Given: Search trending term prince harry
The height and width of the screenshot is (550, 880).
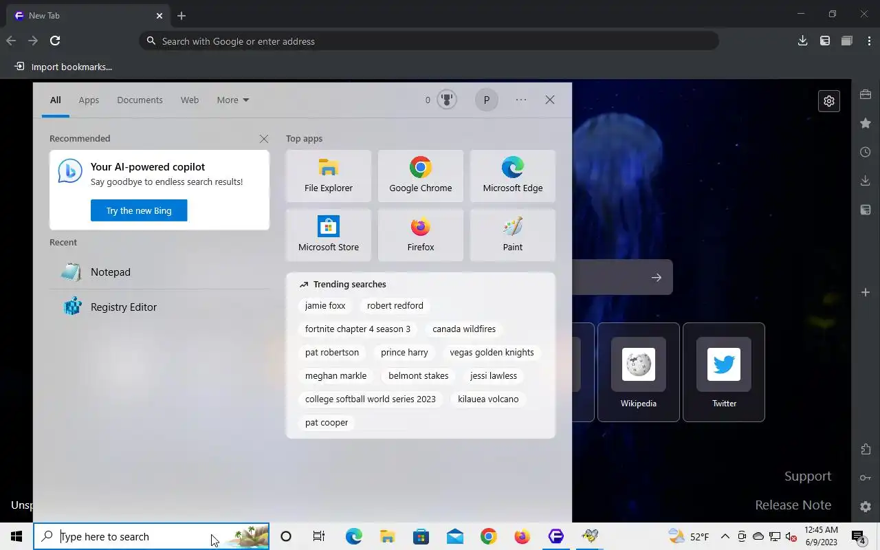Looking at the screenshot, I should (x=404, y=352).
